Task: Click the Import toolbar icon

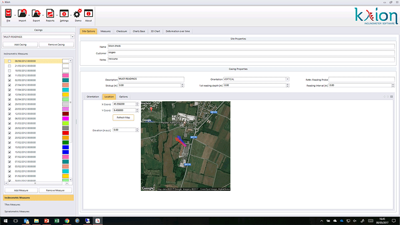Action: tap(22, 15)
